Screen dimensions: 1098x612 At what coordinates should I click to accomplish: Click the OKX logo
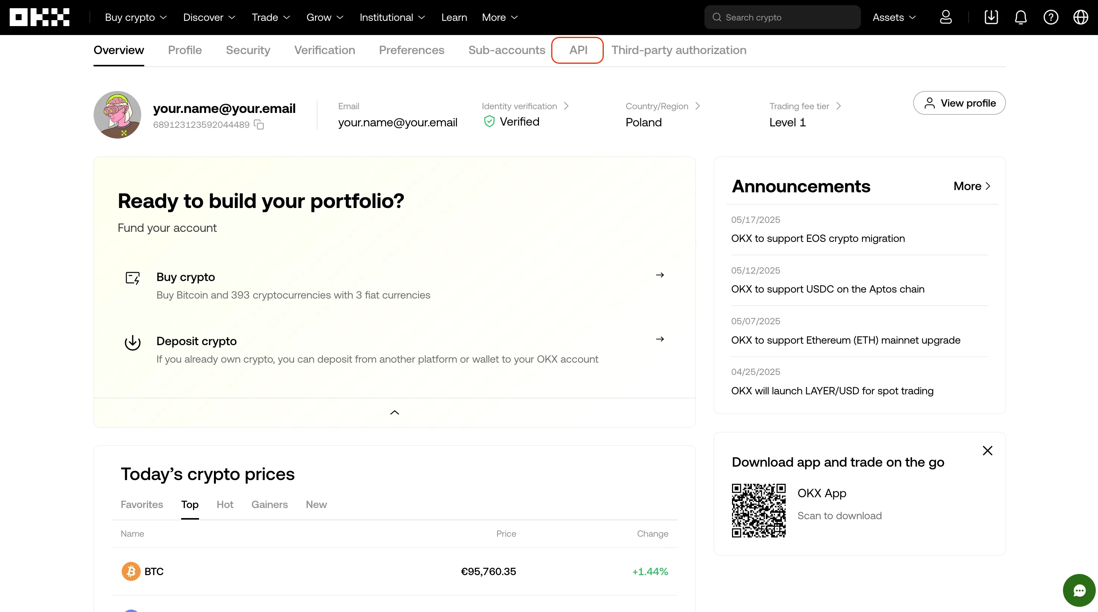[39, 17]
